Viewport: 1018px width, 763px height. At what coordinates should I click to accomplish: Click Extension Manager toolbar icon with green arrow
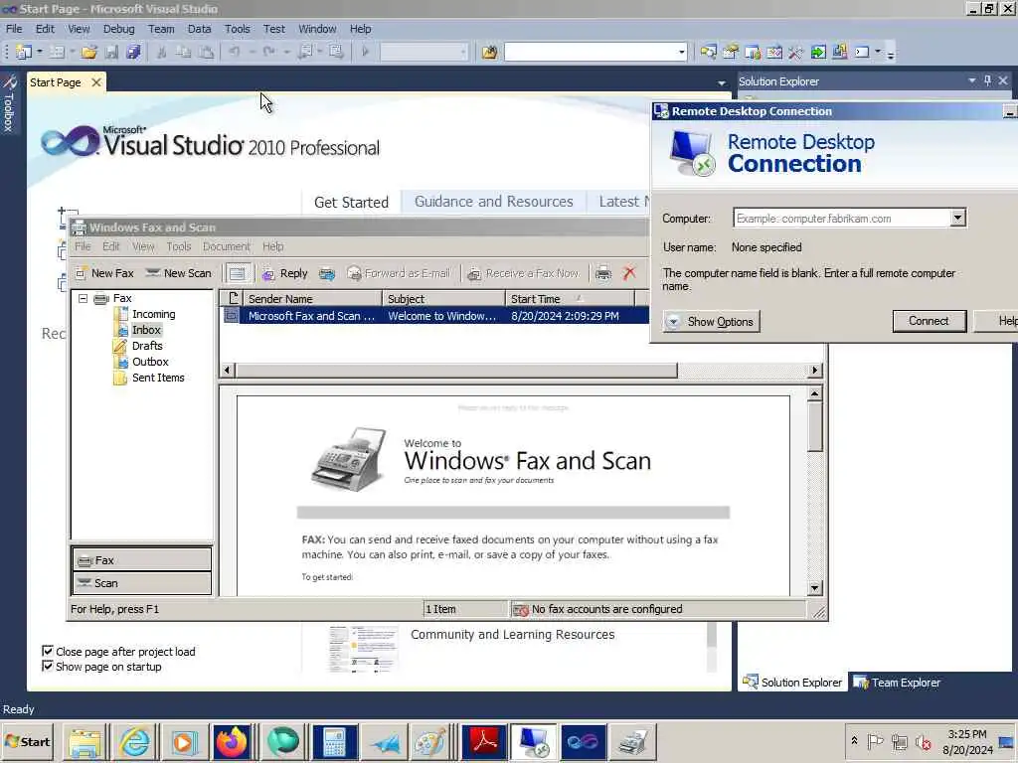tap(818, 52)
